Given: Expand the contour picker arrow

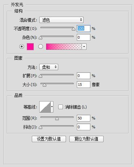Looking at the screenshot, I should (x=52, y=107).
